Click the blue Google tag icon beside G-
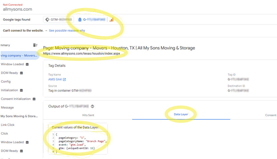Screen dimensions: 277x159 pyautogui.click(x=80, y=20)
